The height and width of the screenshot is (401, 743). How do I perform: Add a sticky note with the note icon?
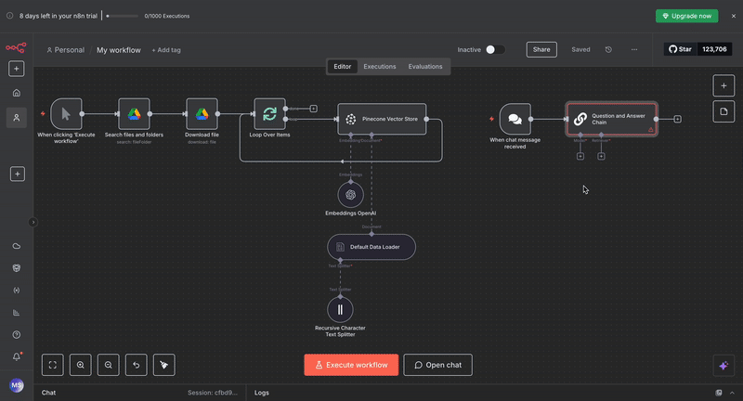723,111
